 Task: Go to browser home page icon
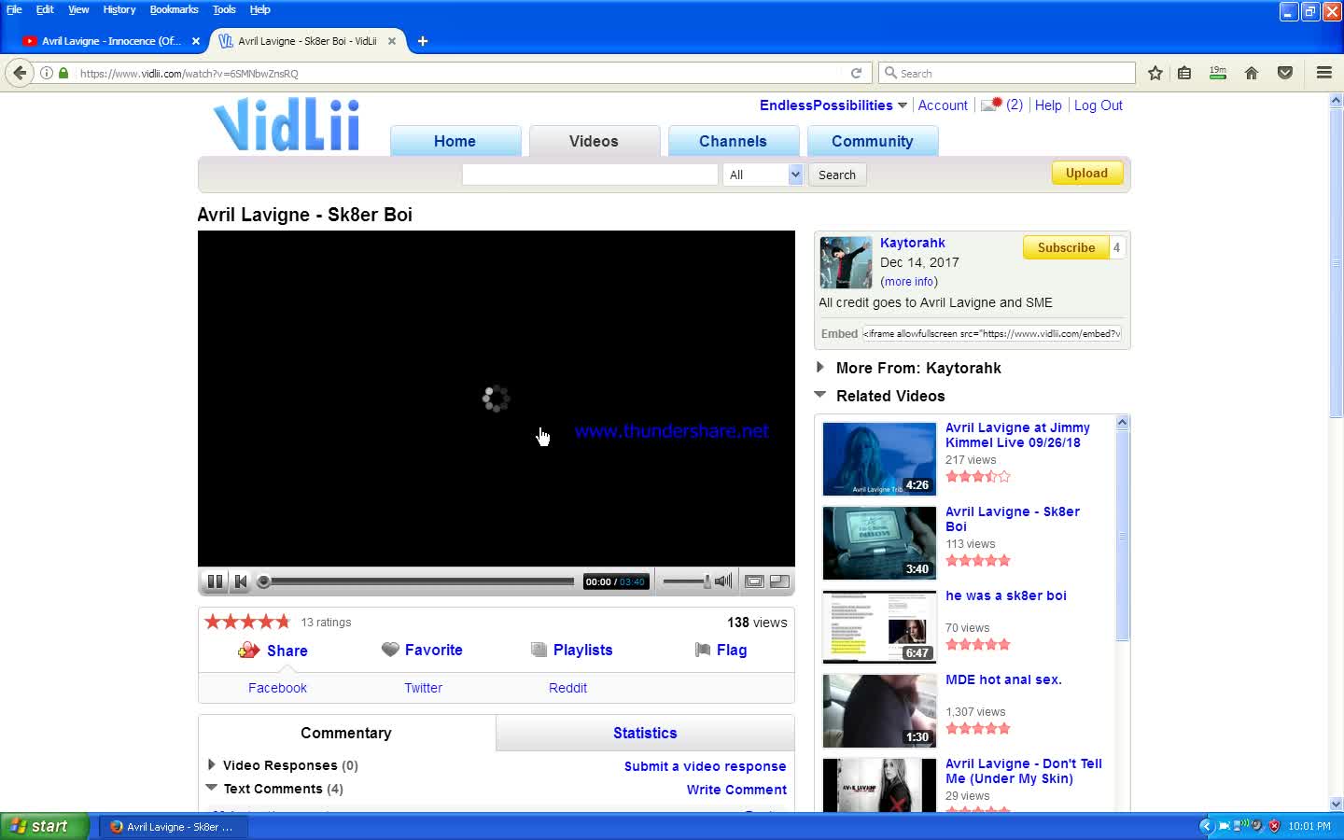pyautogui.click(x=1252, y=73)
